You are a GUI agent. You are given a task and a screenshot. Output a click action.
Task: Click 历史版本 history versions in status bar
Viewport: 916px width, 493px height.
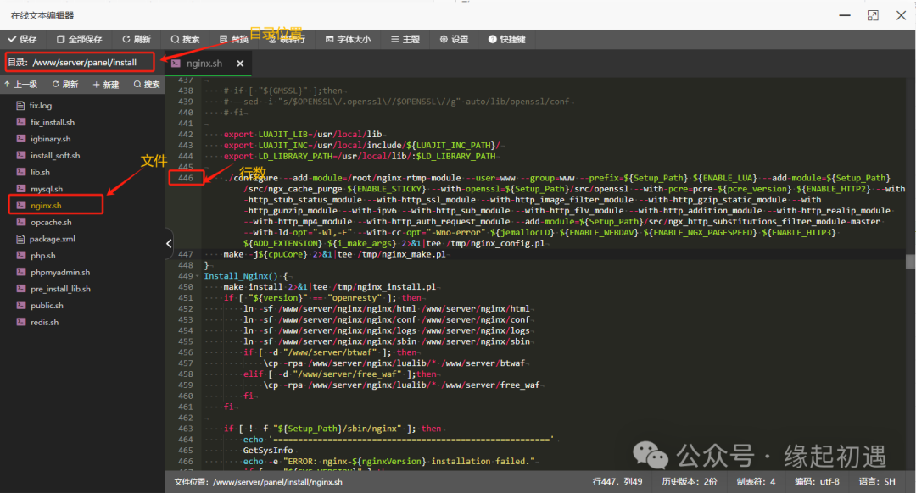[x=690, y=482]
